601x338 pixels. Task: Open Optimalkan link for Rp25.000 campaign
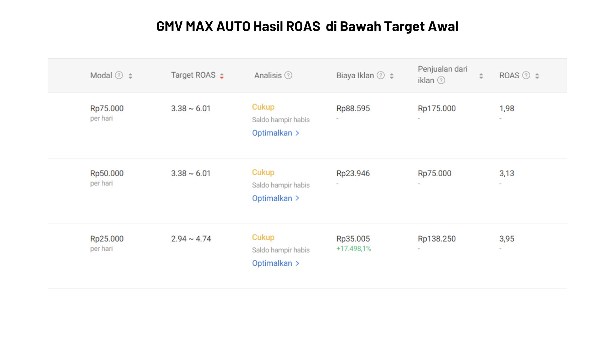272,264
